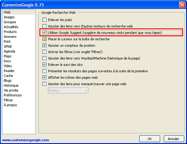Select Reader in the list
Viewport: 187px width, 144px height.
[19, 71]
